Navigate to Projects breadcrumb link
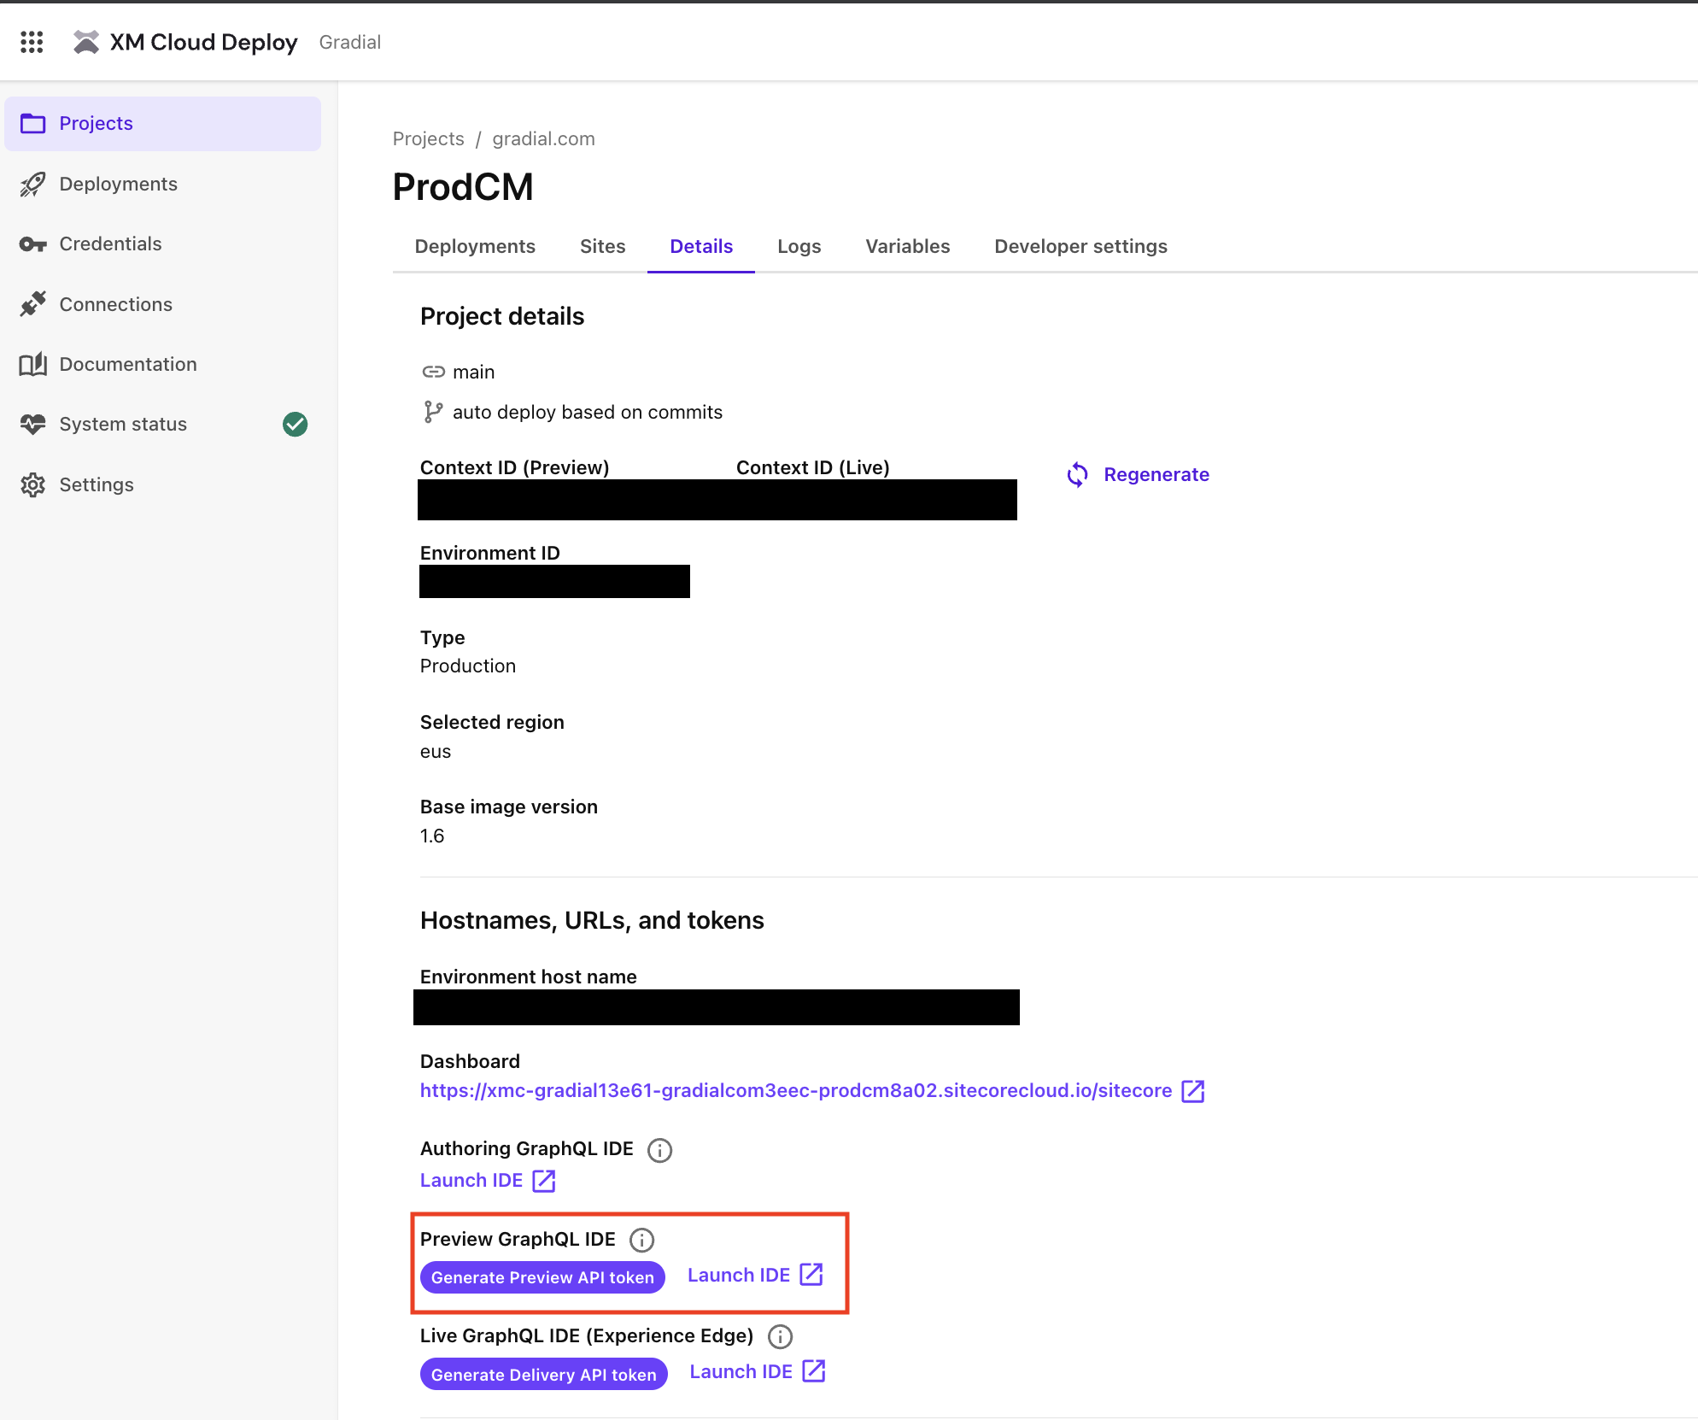 [428, 138]
